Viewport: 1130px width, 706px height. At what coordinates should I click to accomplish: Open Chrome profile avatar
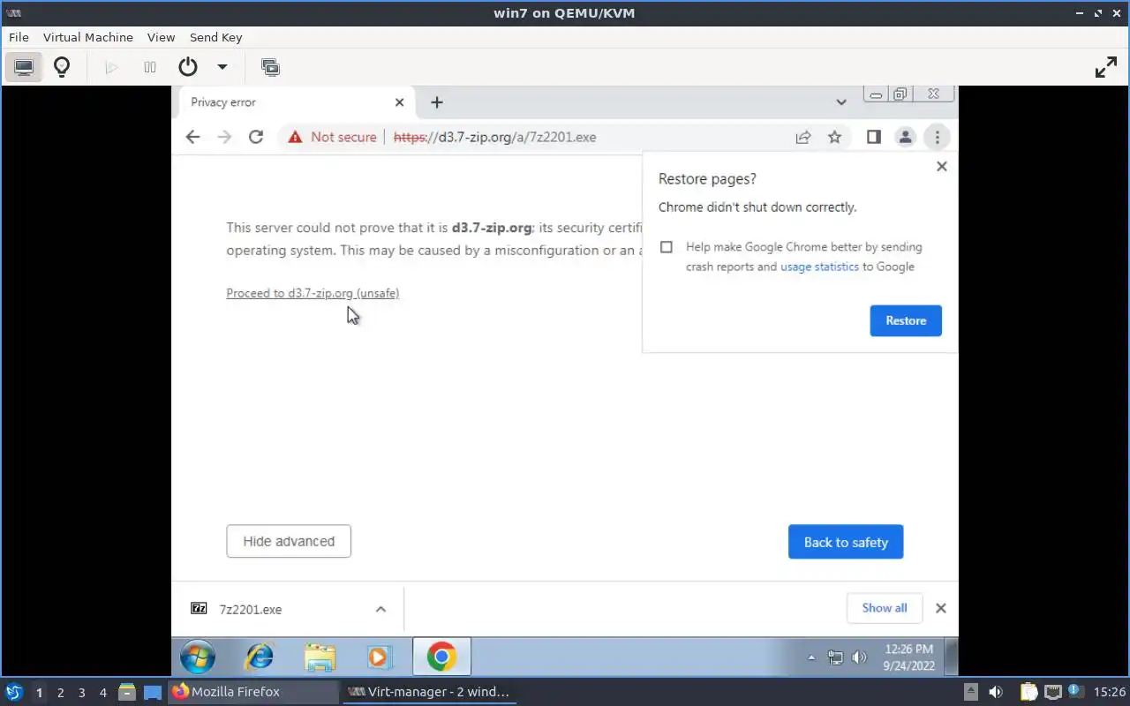[x=905, y=137]
